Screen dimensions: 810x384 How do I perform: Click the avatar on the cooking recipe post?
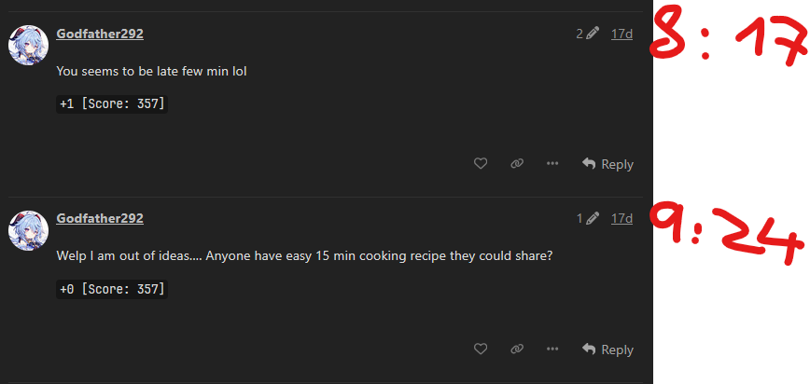(x=29, y=230)
